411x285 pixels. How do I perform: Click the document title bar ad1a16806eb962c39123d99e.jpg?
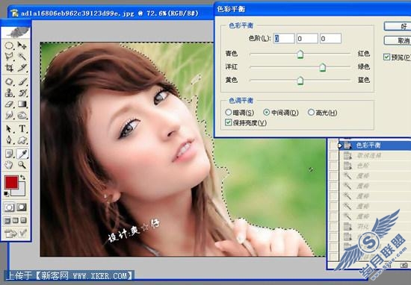110,13
